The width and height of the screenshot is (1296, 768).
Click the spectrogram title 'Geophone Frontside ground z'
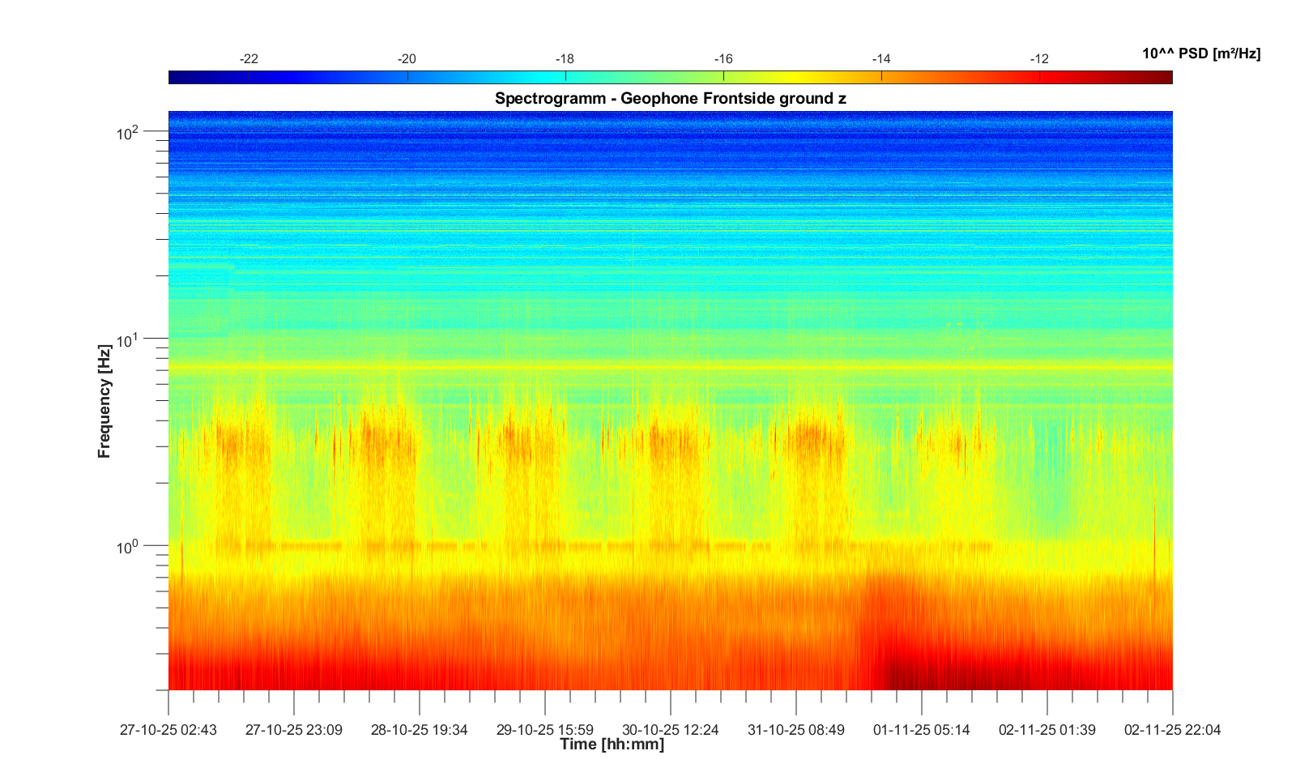click(670, 99)
